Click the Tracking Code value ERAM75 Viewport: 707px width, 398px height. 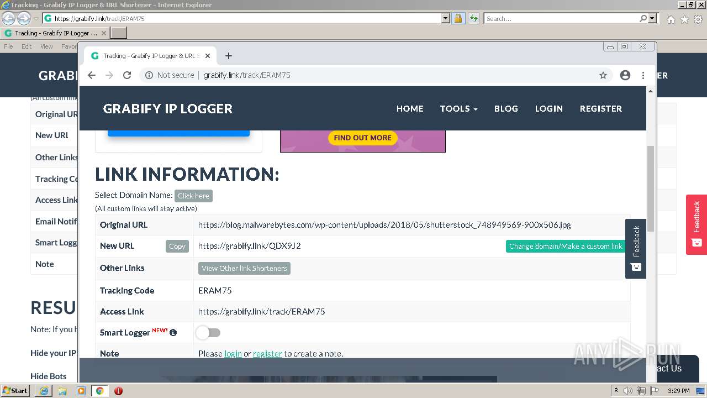click(x=215, y=290)
